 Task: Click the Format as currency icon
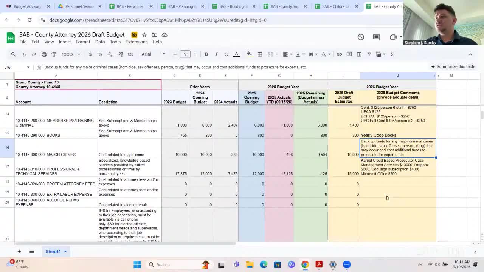point(90,54)
